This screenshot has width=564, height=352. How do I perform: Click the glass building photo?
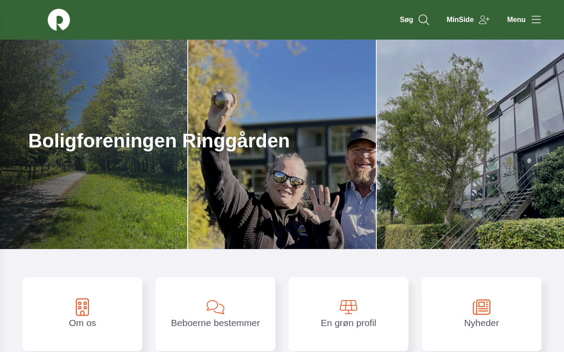point(470,144)
